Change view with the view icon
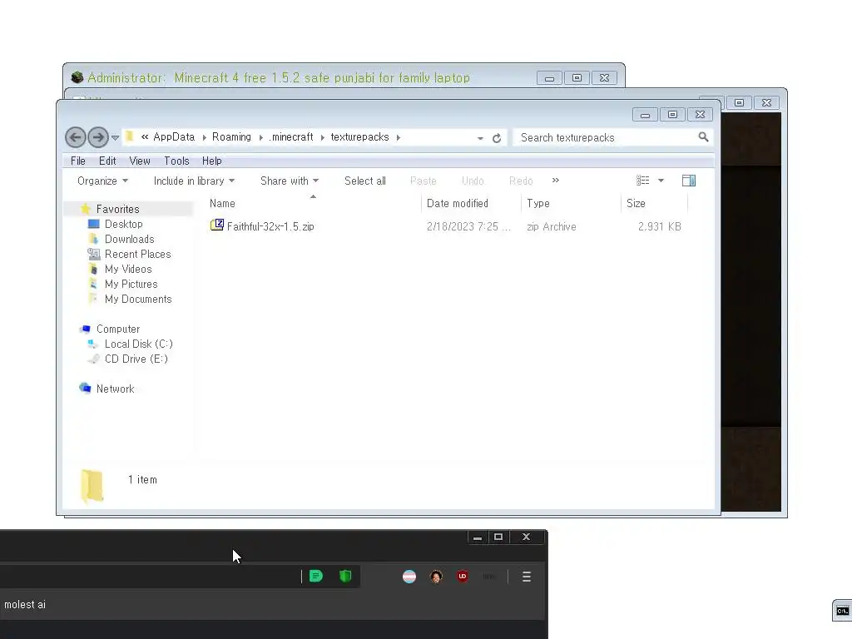The image size is (852, 639). [643, 181]
